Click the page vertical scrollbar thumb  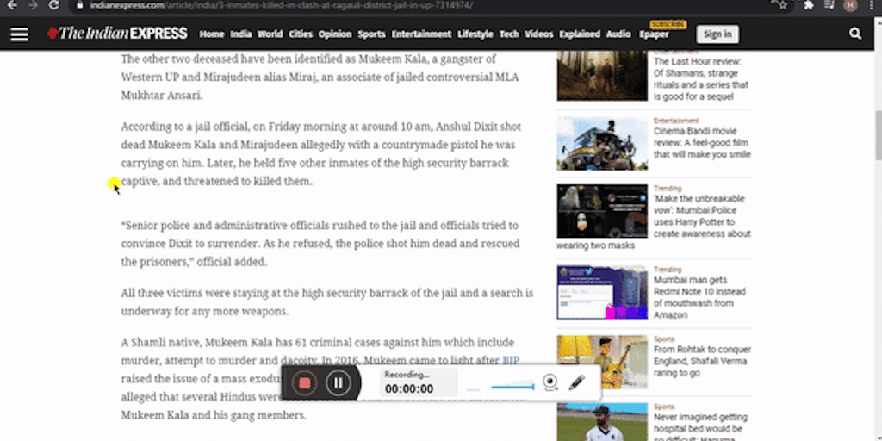pyautogui.click(x=878, y=135)
